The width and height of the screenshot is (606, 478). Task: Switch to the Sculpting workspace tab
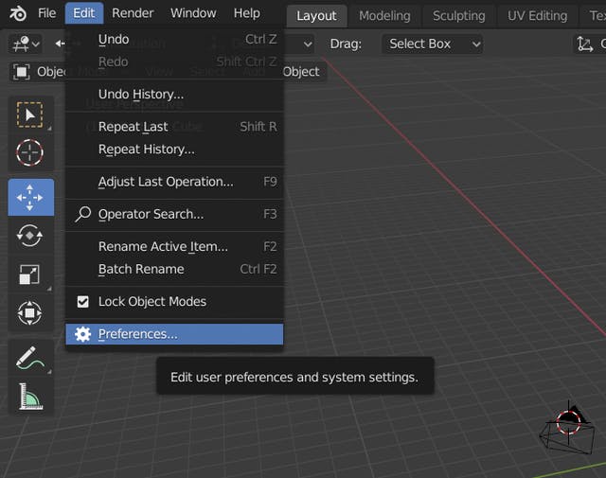458,16
